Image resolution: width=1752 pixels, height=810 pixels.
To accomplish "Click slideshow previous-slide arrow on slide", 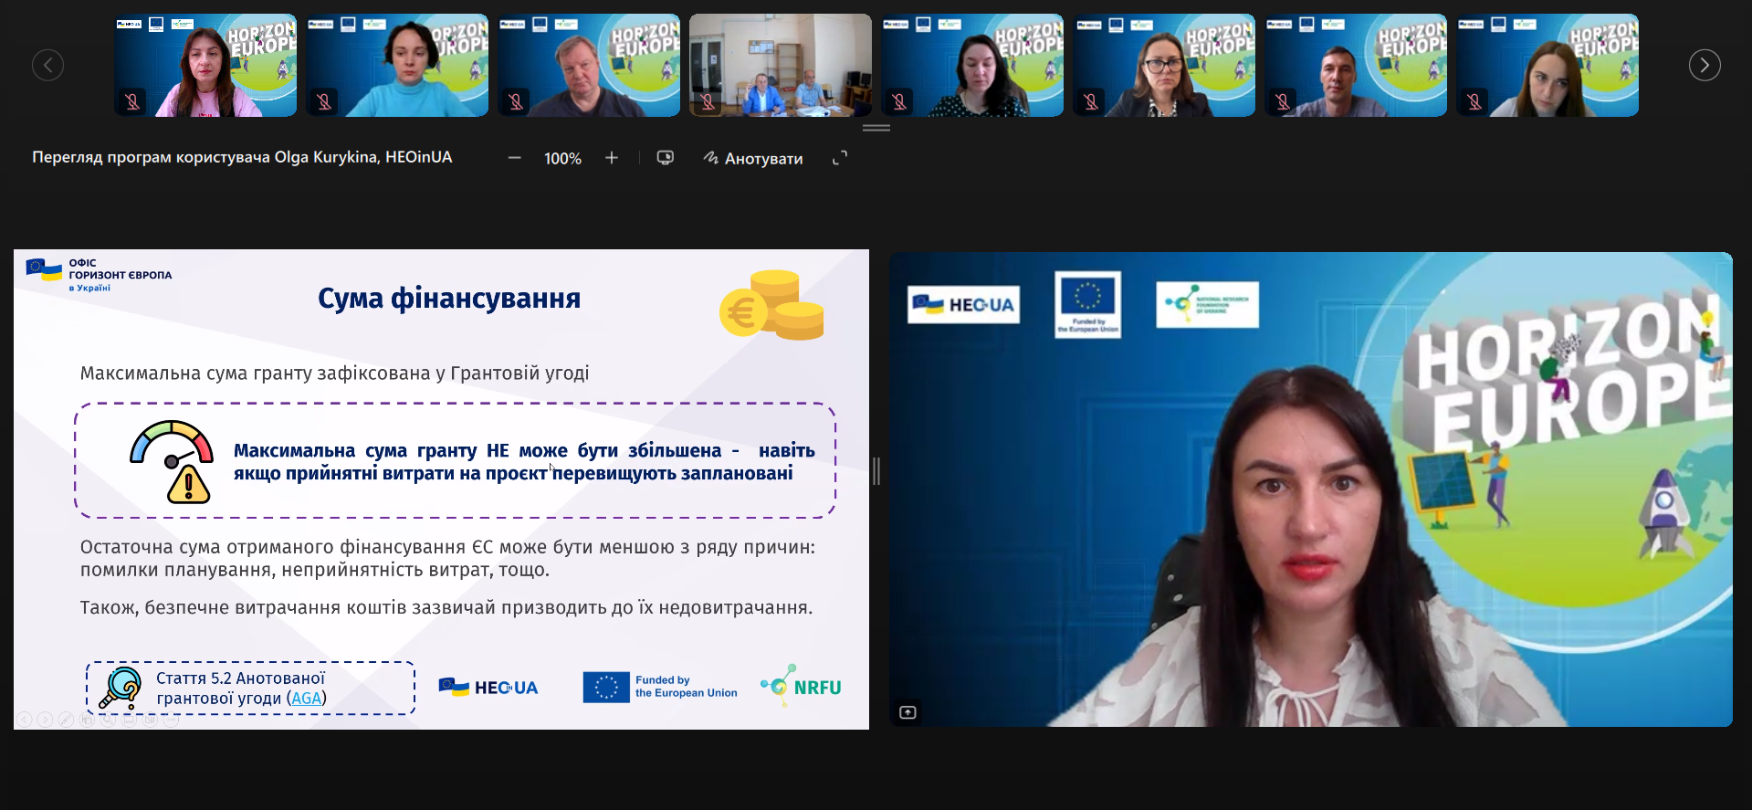I will tap(25, 720).
